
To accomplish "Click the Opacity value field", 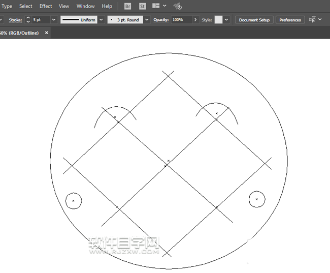I will point(181,20).
